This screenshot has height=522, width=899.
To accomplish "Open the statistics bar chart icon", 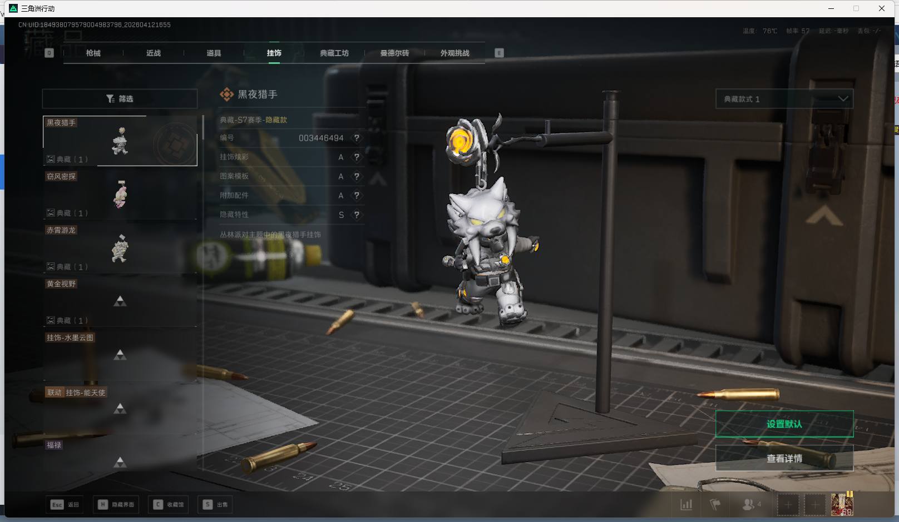I will 686,505.
